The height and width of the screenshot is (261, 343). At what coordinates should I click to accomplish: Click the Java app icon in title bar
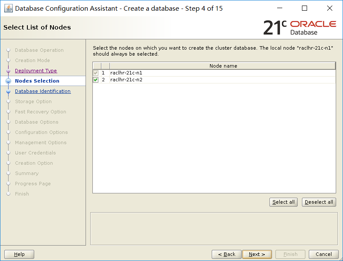tap(9, 9)
